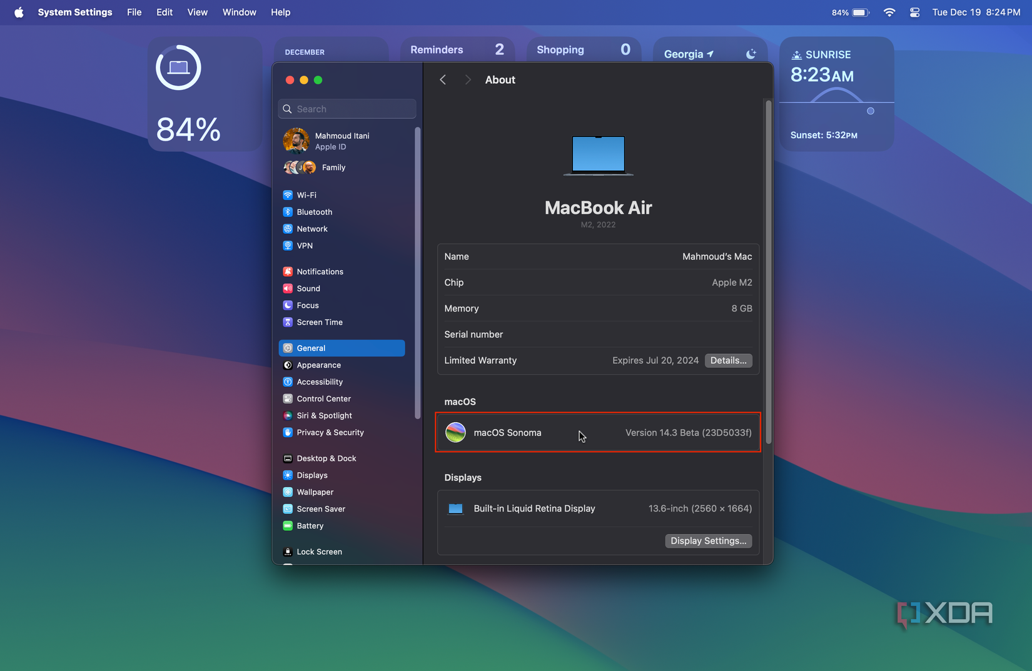Image resolution: width=1032 pixels, height=671 pixels.
Task: Click the MacBook Air laptop image
Action: click(598, 155)
